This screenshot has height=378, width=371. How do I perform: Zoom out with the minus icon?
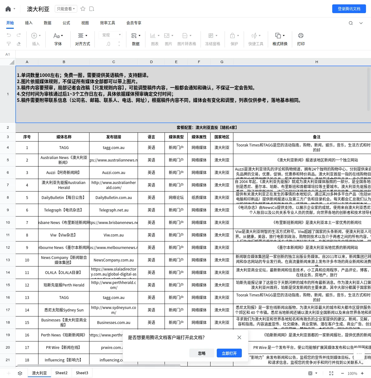click(342, 373)
